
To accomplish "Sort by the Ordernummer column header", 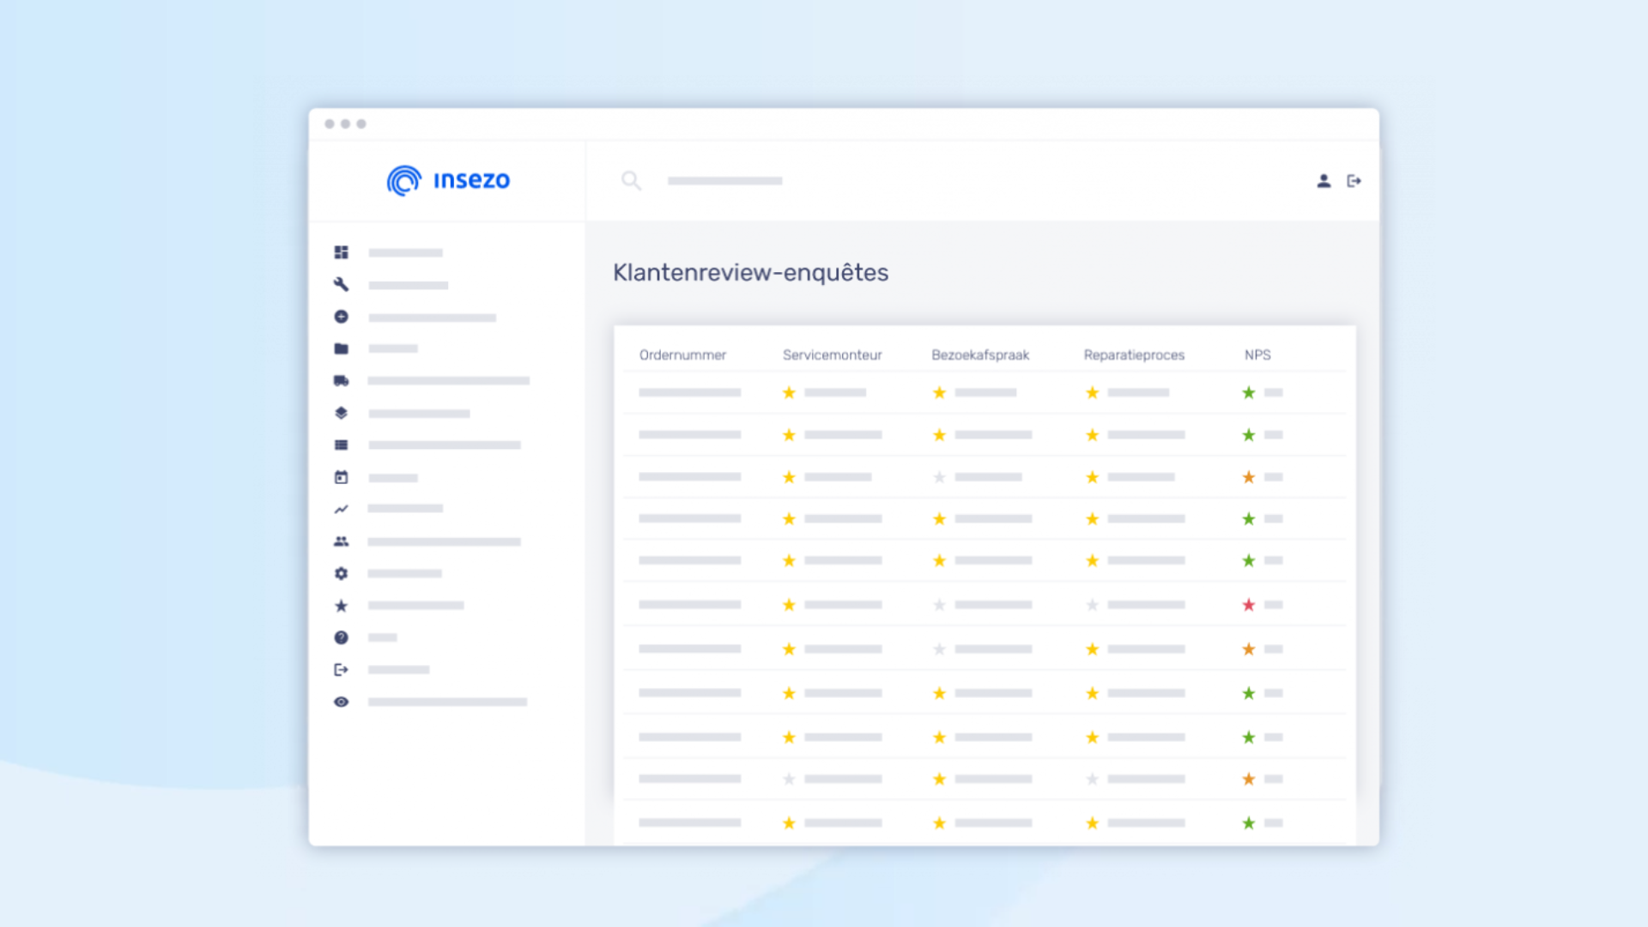I will 682,355.
